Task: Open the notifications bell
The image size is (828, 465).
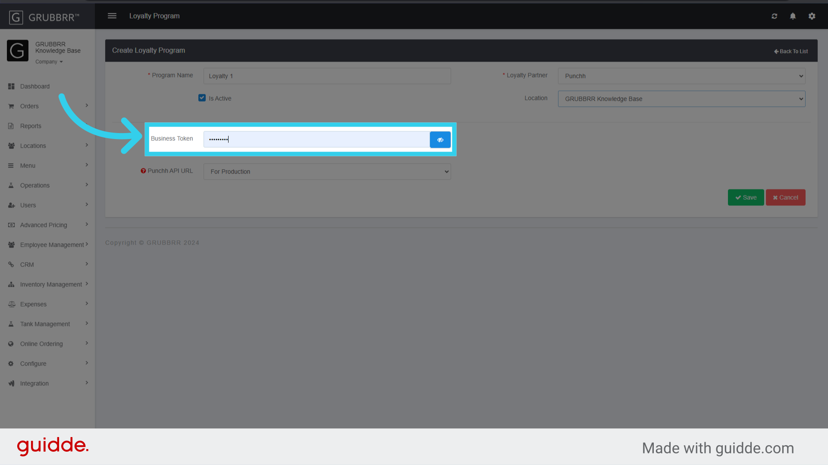Action: pos(793,16)
